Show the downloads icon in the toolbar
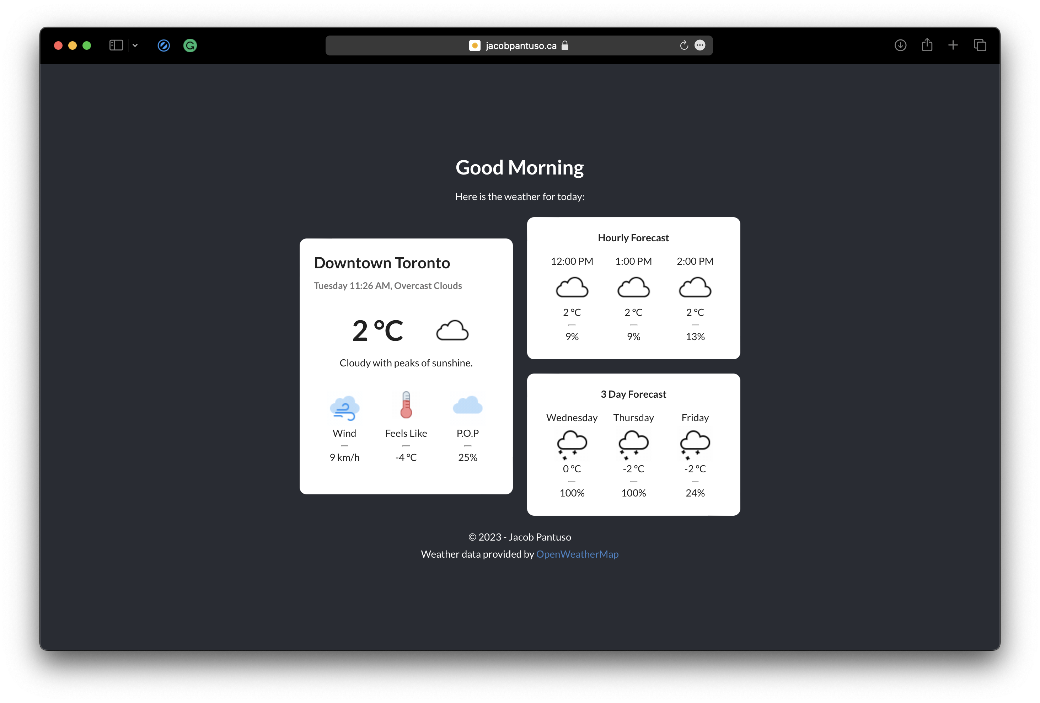The width and height of the screenshot is (1040, 703). click(x=900, y=45)
